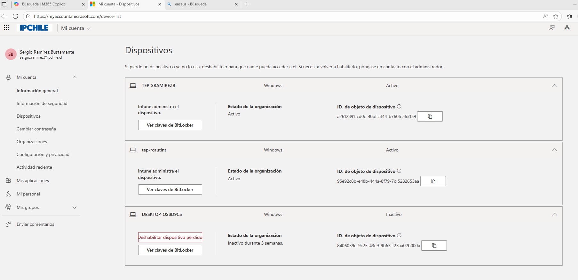Show info tooltip for tep-rcautint device ID
This screenshot has width=578, height=280.
click(x=399, y=171)
